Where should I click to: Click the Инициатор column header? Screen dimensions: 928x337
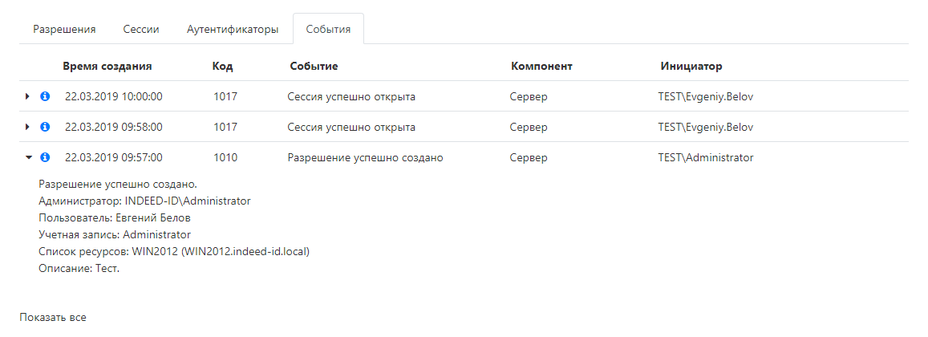click(691, 66)
